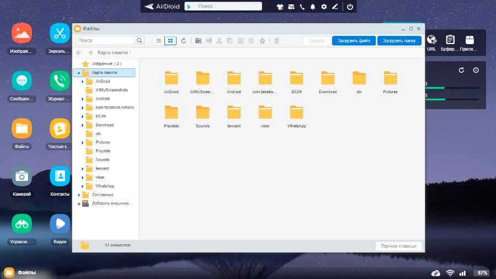Click the power icon in AirDroid top bar

[349, 7]
